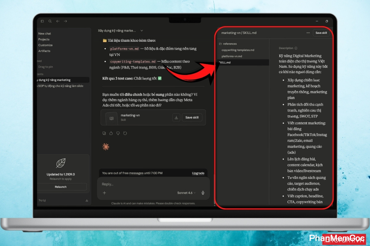Add attachment with the plus icon
This screenshot has height=246, width=370.
click(104, 193)
